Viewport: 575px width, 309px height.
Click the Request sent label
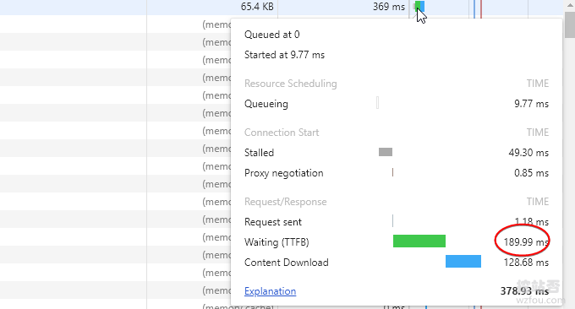tap(273, 222)
